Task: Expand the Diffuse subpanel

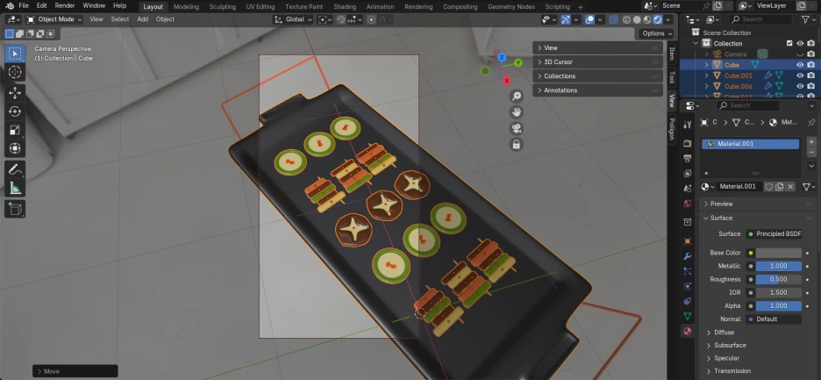Action: pyautogui.click(x=724, y=333)
